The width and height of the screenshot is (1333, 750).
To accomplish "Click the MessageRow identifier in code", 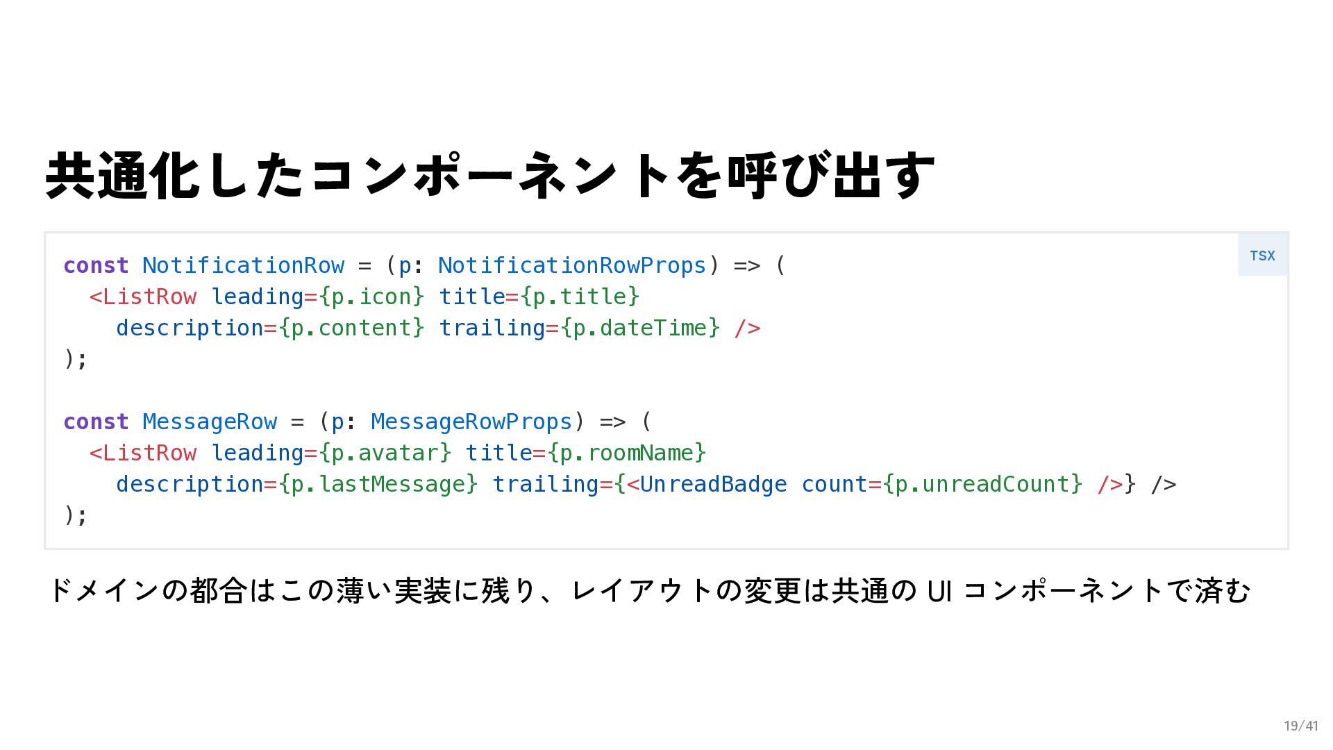I will click(x=210, y=422).
